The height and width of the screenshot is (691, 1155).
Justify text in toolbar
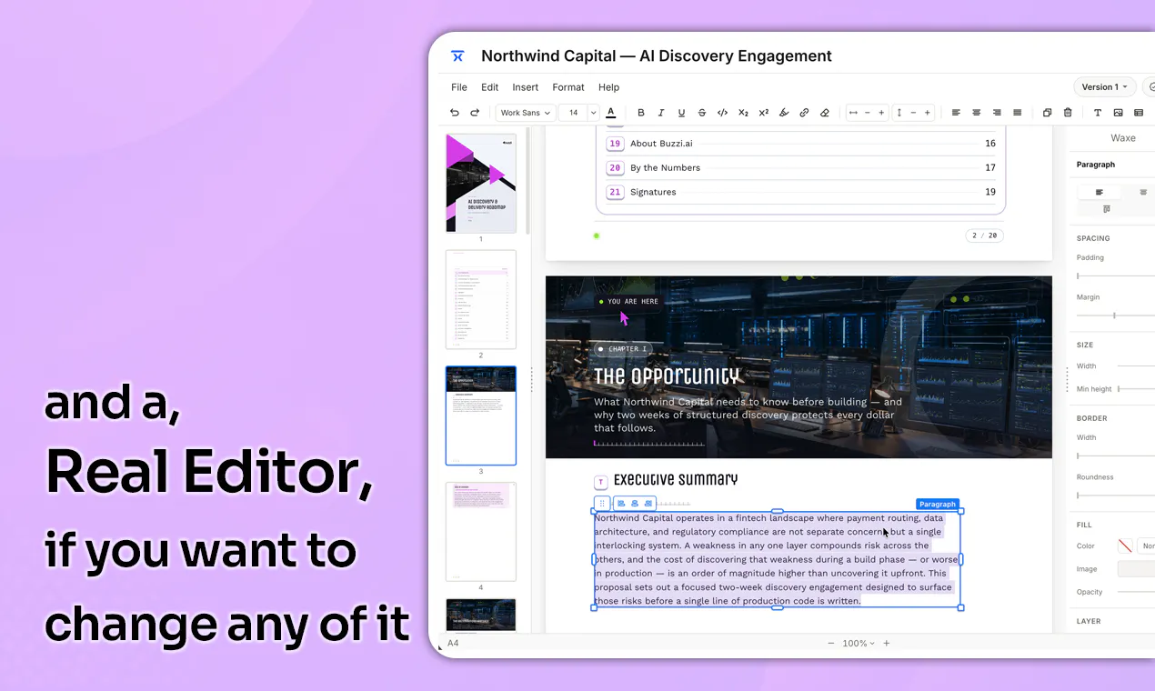point(1018,113)
